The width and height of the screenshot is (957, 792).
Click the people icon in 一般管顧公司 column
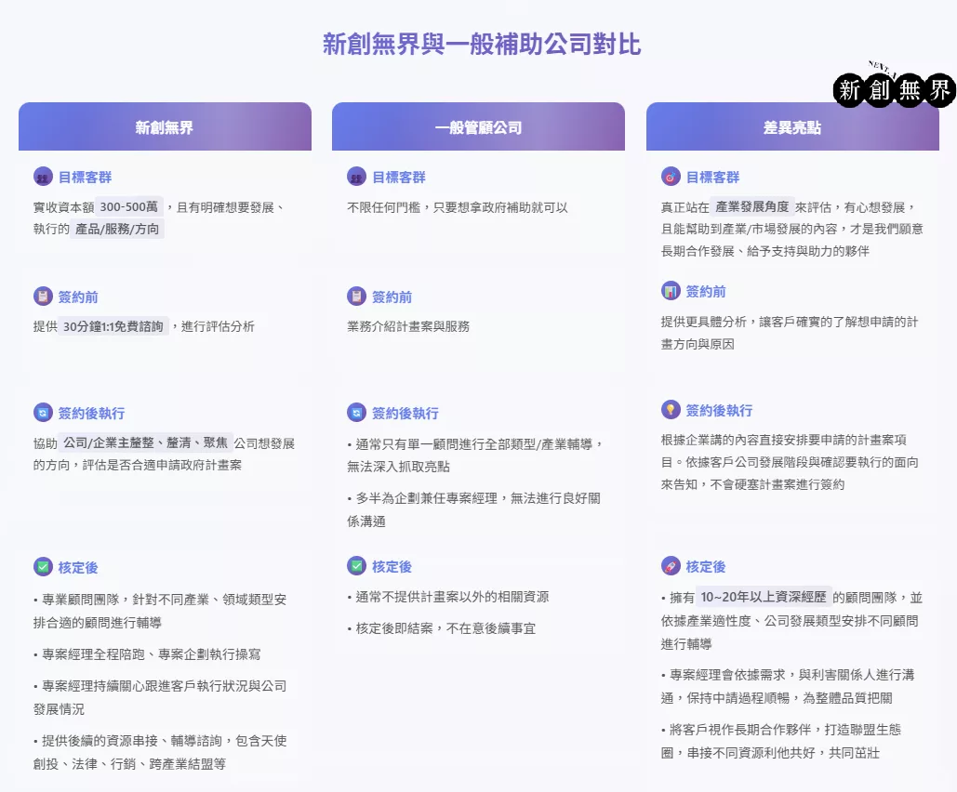pyautogui.click(x=356, y=177)
